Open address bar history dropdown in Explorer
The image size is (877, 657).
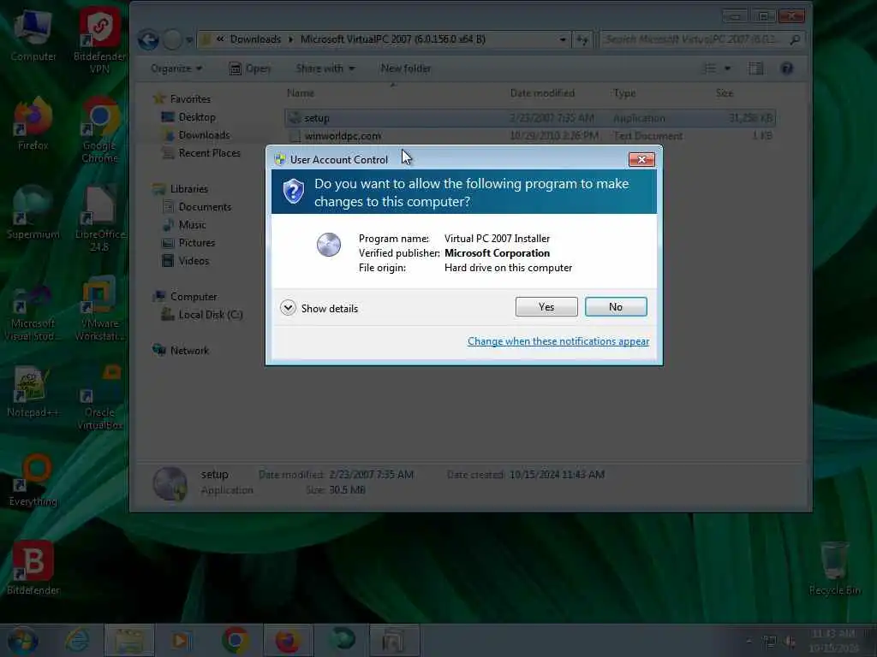[562, 39]
